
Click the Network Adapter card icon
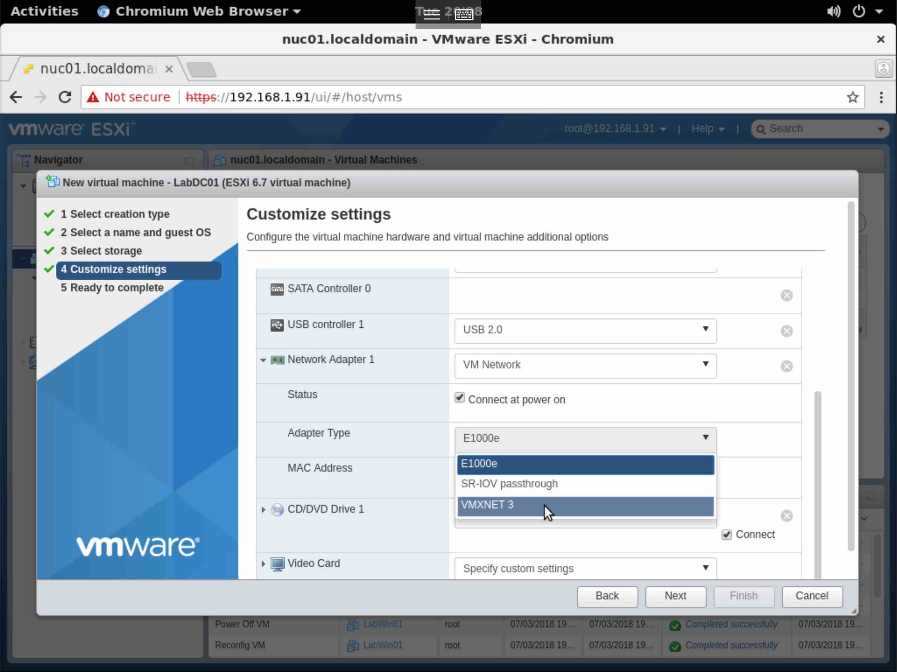(278, 360)
